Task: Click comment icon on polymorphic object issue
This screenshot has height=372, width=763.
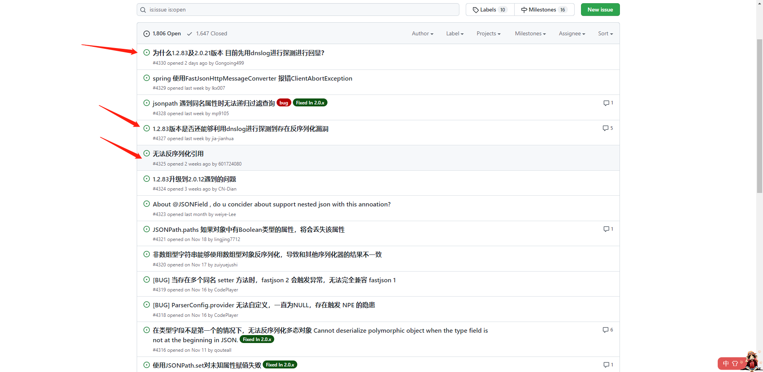Action: [605, 330]
